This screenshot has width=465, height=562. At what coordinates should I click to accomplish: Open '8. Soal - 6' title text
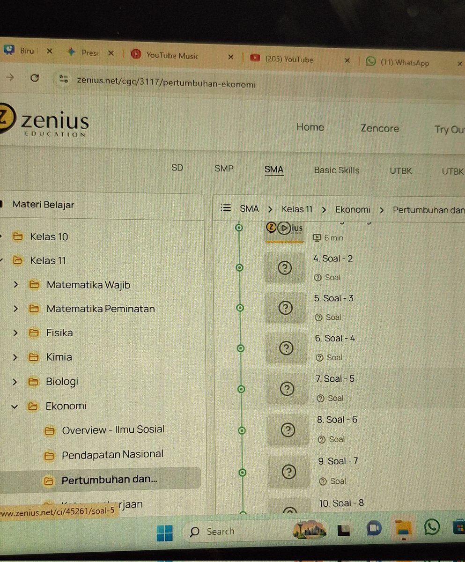coord(337,420)
